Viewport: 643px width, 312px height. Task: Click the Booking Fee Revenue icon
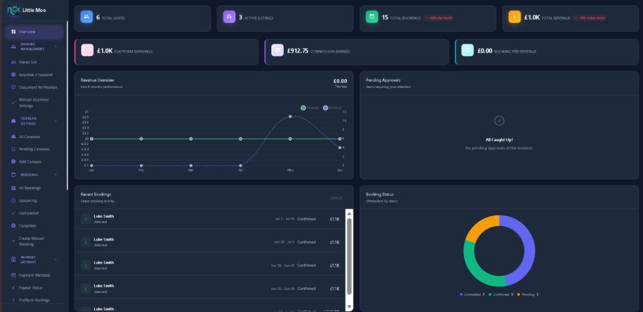(467, 50)
